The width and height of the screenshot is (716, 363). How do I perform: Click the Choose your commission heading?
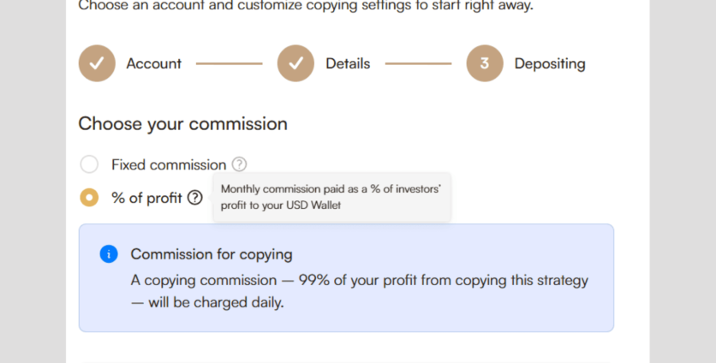(x=182, y=124)
